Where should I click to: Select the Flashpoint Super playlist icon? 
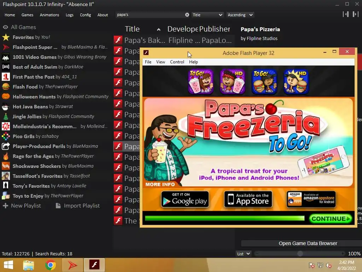(x=6, y=47)
